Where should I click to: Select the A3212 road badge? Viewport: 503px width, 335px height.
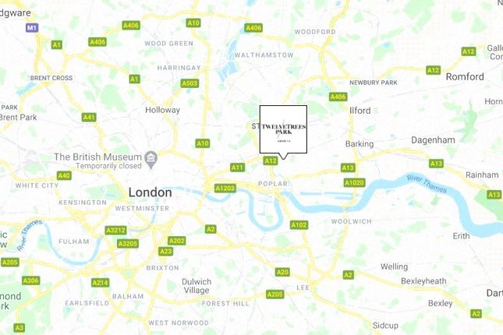click(x=115, y=230)
